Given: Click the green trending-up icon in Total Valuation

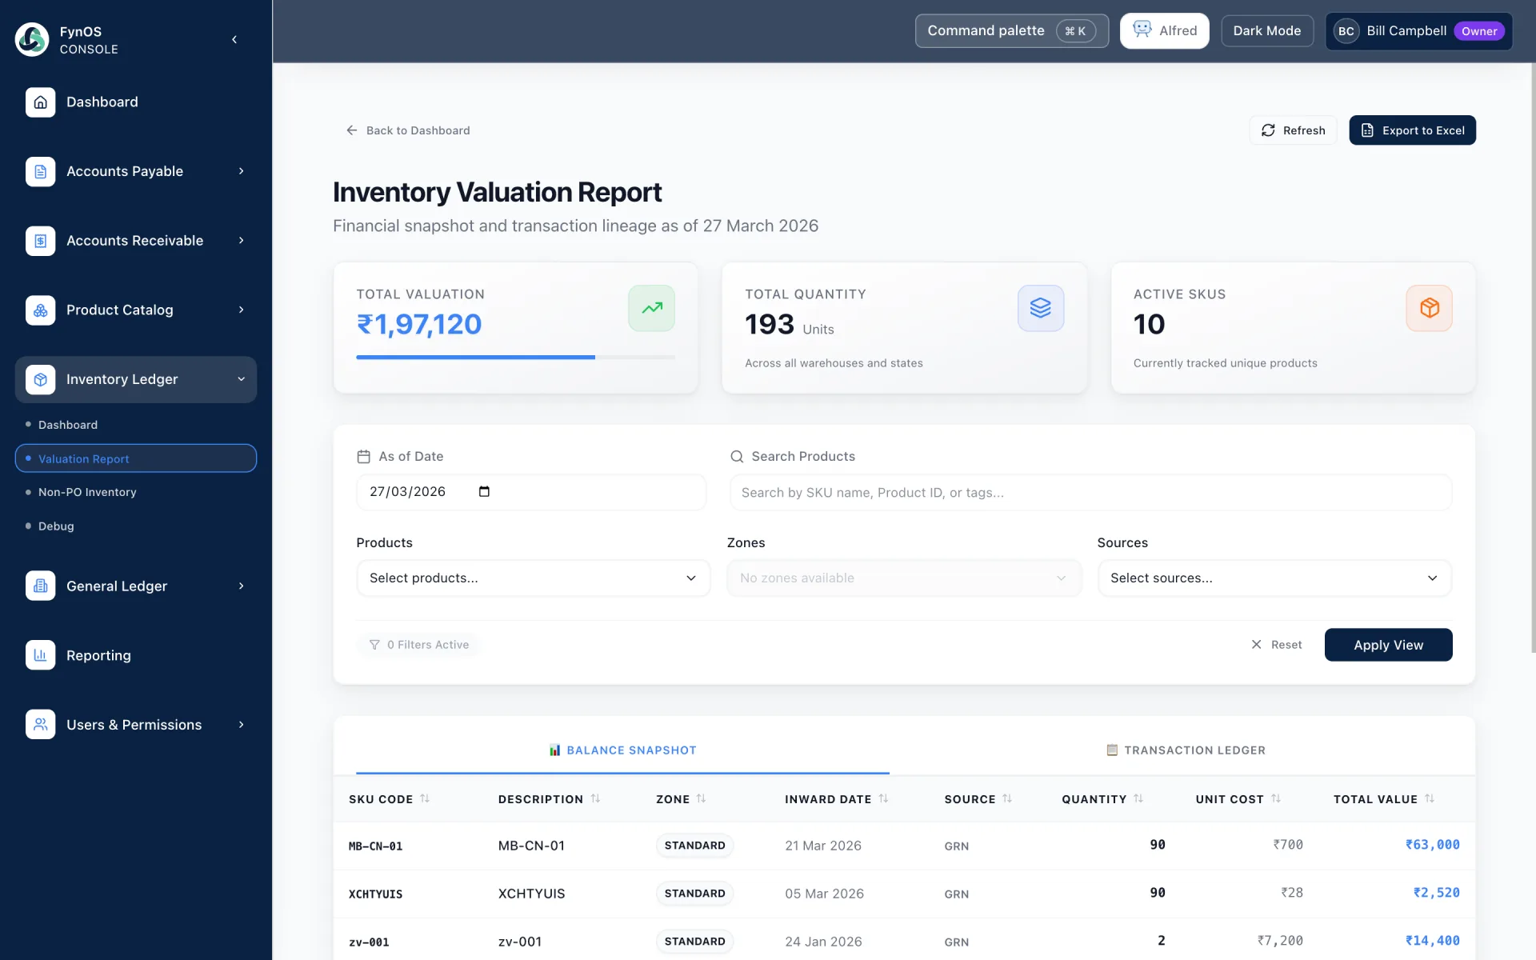Looking at the screenshot, I should pos(652,308).
